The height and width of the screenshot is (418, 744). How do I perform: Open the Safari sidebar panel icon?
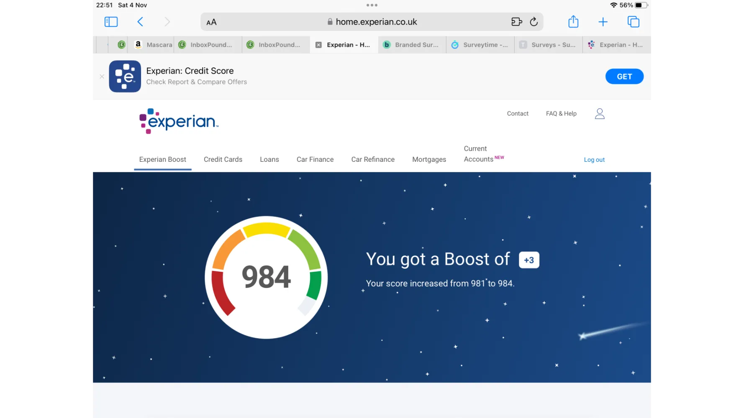[111, 22]
